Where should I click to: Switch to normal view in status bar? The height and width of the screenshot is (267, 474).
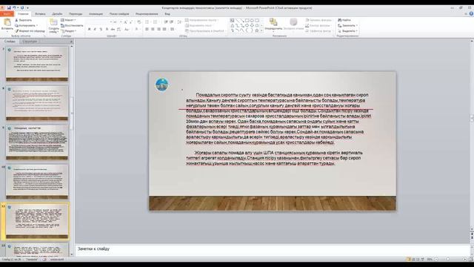point(409,259)
